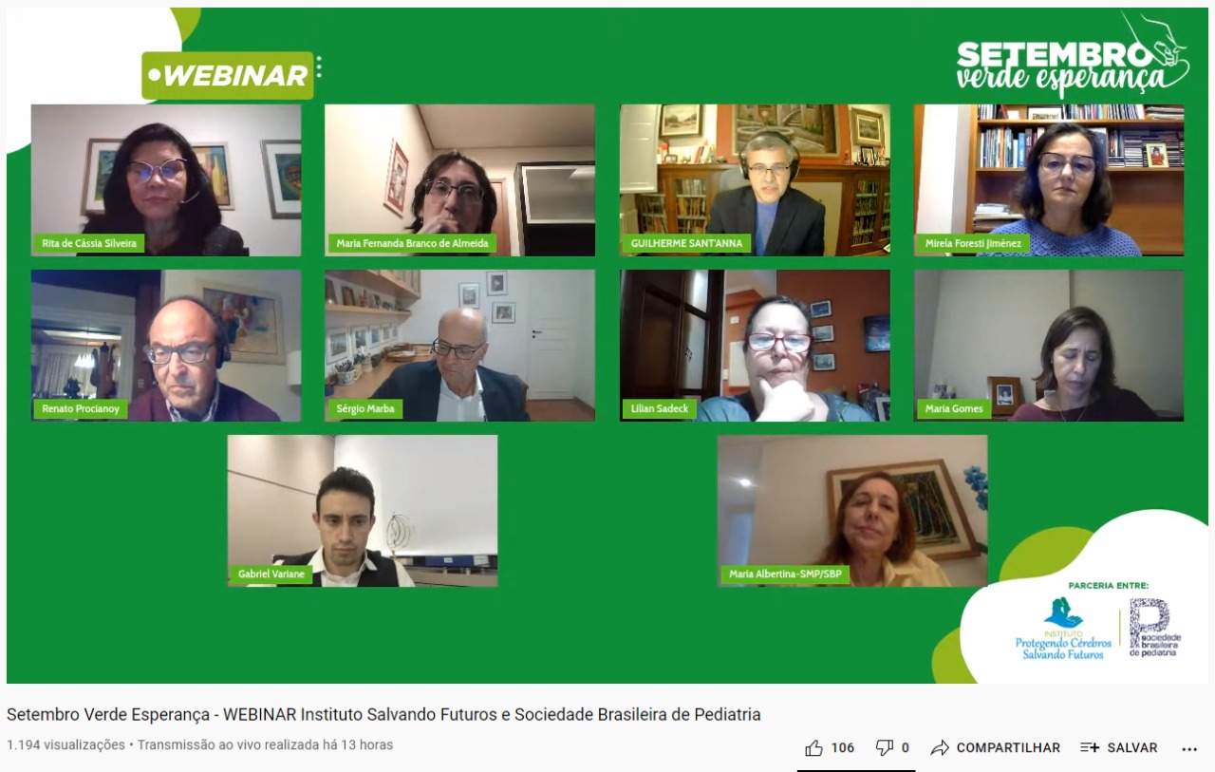1215x772 pixels.
Task: Click Gabriel Variane's video tile
Action: pyautogui.click(x=363, y=511)
